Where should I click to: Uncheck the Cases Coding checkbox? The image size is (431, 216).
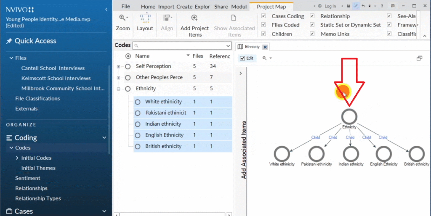click(263, 16)
